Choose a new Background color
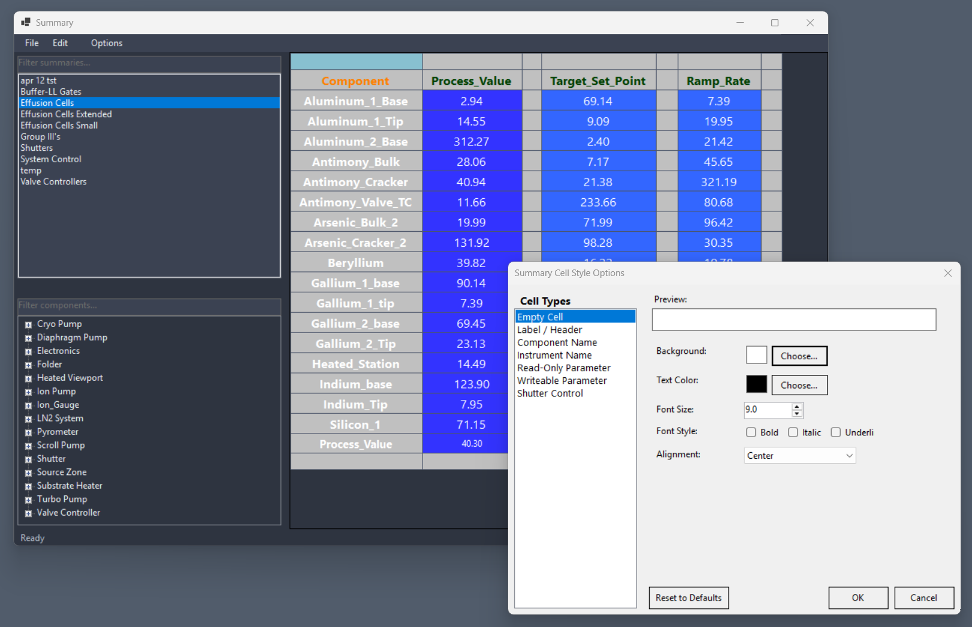972x627 pixels. point(799,356)
